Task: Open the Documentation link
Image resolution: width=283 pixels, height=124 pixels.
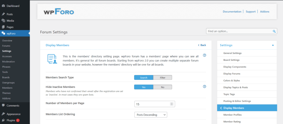Action: [232, 12]
